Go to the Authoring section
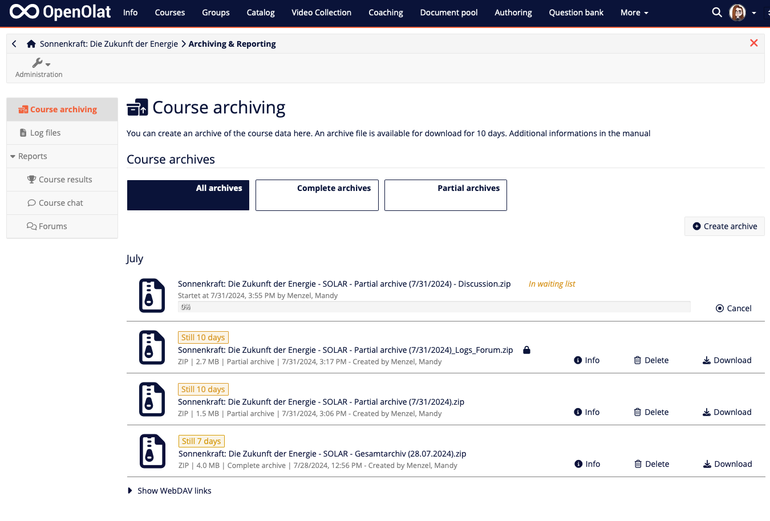The width and height of the screenshot is (770, 521). [513, 12]
